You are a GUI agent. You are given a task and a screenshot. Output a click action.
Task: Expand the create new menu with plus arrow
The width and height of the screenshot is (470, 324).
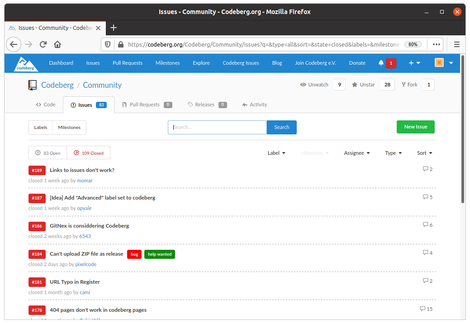pos(414,63)
